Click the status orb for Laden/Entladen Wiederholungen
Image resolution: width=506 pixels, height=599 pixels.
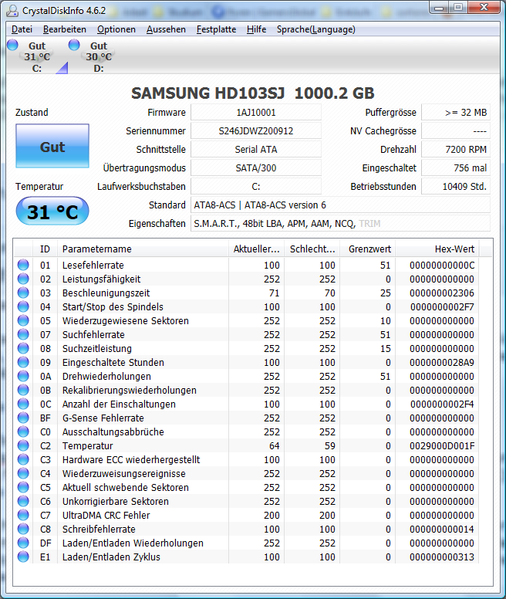point(23,543)
